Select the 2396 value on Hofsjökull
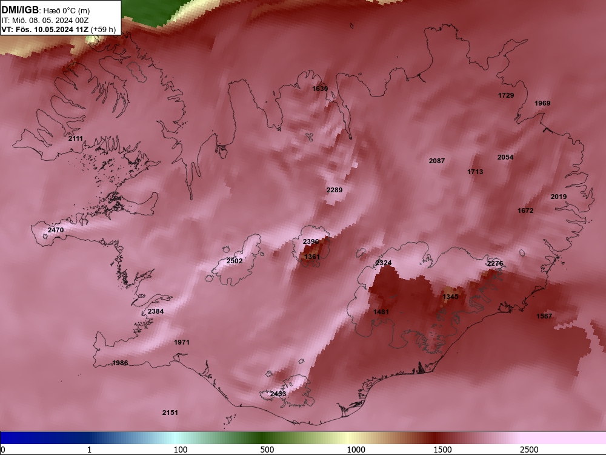Viewport: 606px width, 455px height. tap(311, 241)
